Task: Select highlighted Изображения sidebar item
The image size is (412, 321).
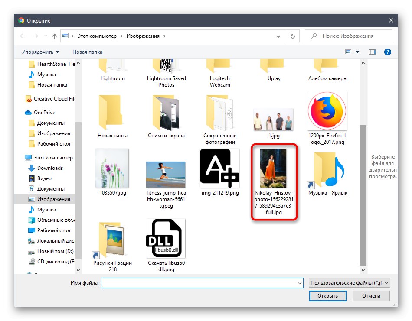Action: [x=45, y=199]
